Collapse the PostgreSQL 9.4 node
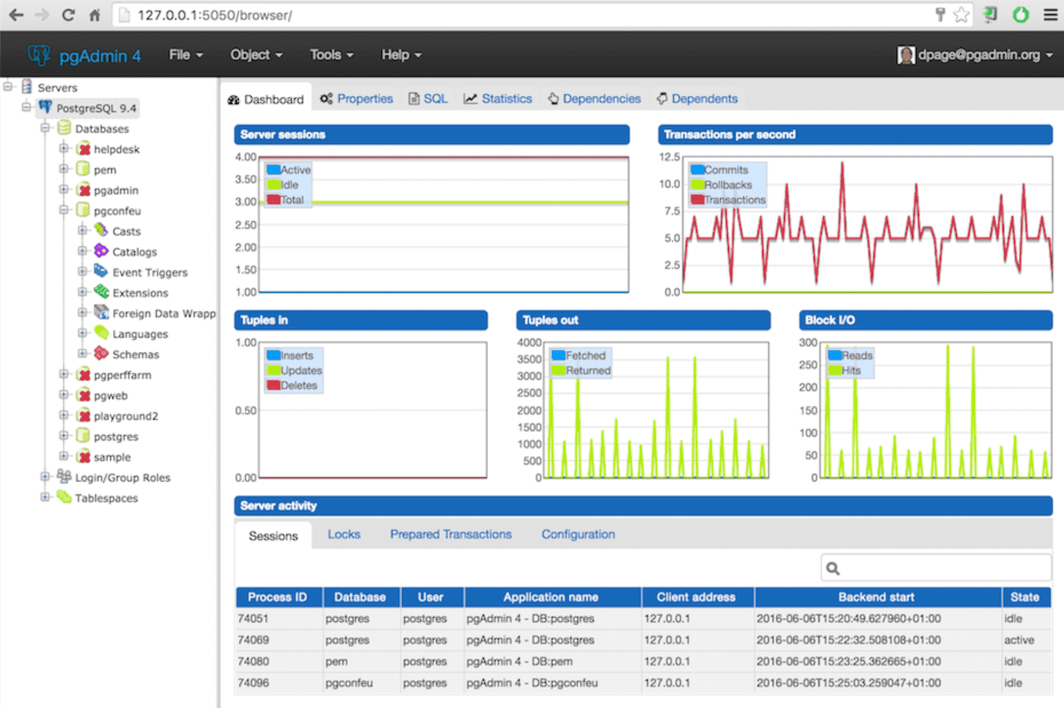This screenshot has height=708, width=1064. [26, 107]
